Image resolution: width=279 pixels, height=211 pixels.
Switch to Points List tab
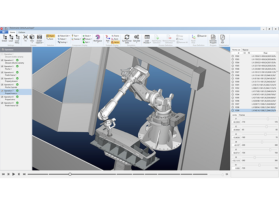236,50
